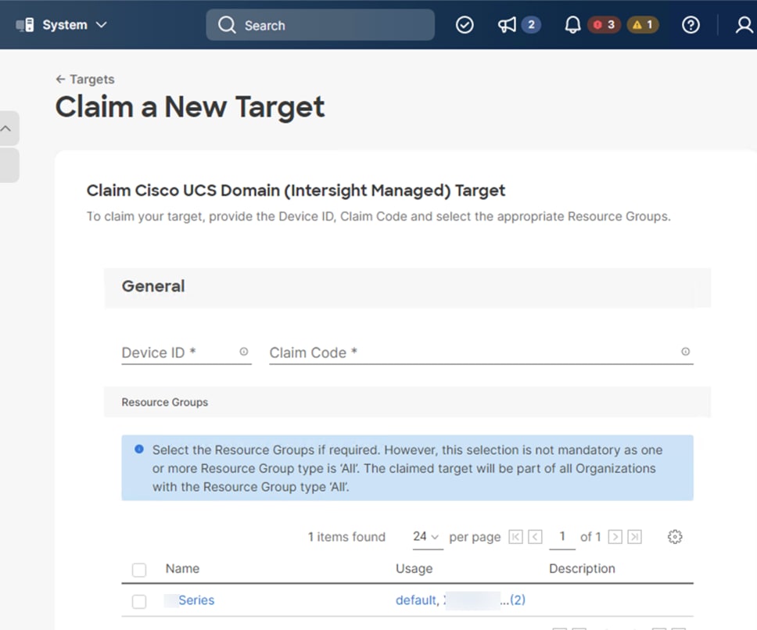Toggle the select-all checkbox in table header
Image resolution: width=757 pixels, height=630 pixels.
point(139,570)
